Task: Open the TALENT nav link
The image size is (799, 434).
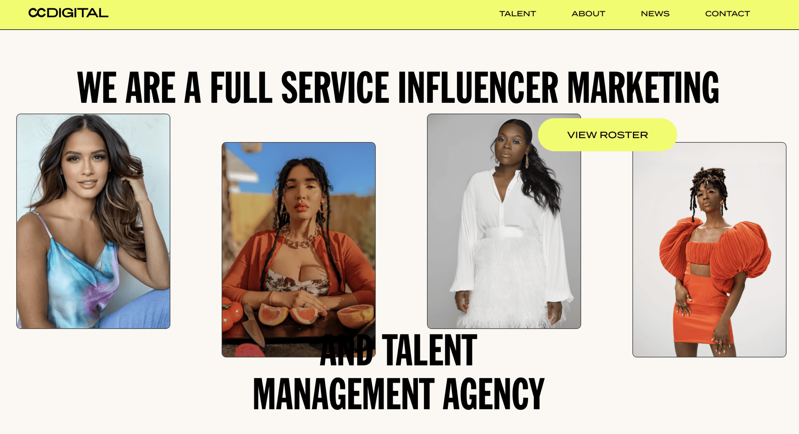Action: point(517,14)
